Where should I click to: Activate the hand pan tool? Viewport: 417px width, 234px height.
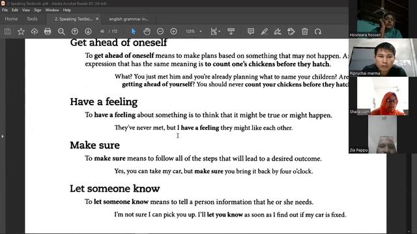click(147, 31)
